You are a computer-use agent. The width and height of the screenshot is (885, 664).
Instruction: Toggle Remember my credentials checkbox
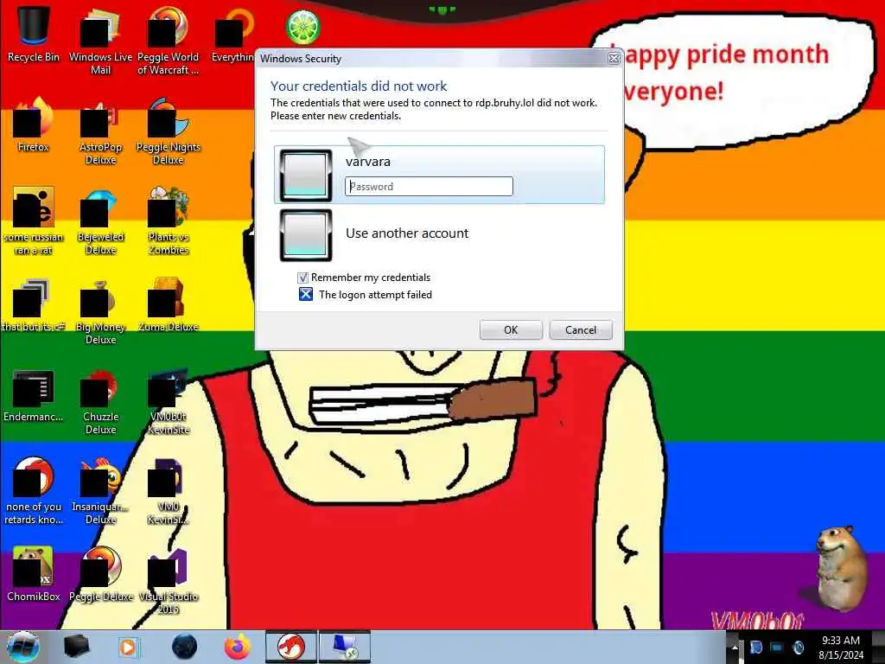(303, 278)
